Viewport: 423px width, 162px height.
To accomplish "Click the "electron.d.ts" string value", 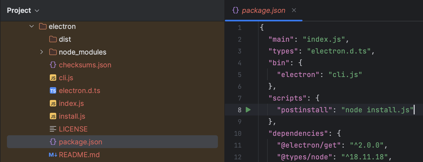I will (339, 51).
